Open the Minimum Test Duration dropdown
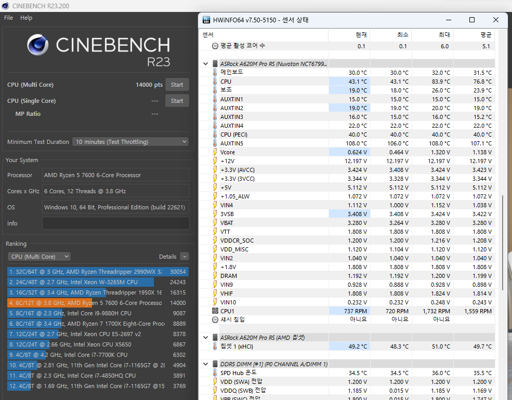512x400 pixels. (x=130, y=142)
